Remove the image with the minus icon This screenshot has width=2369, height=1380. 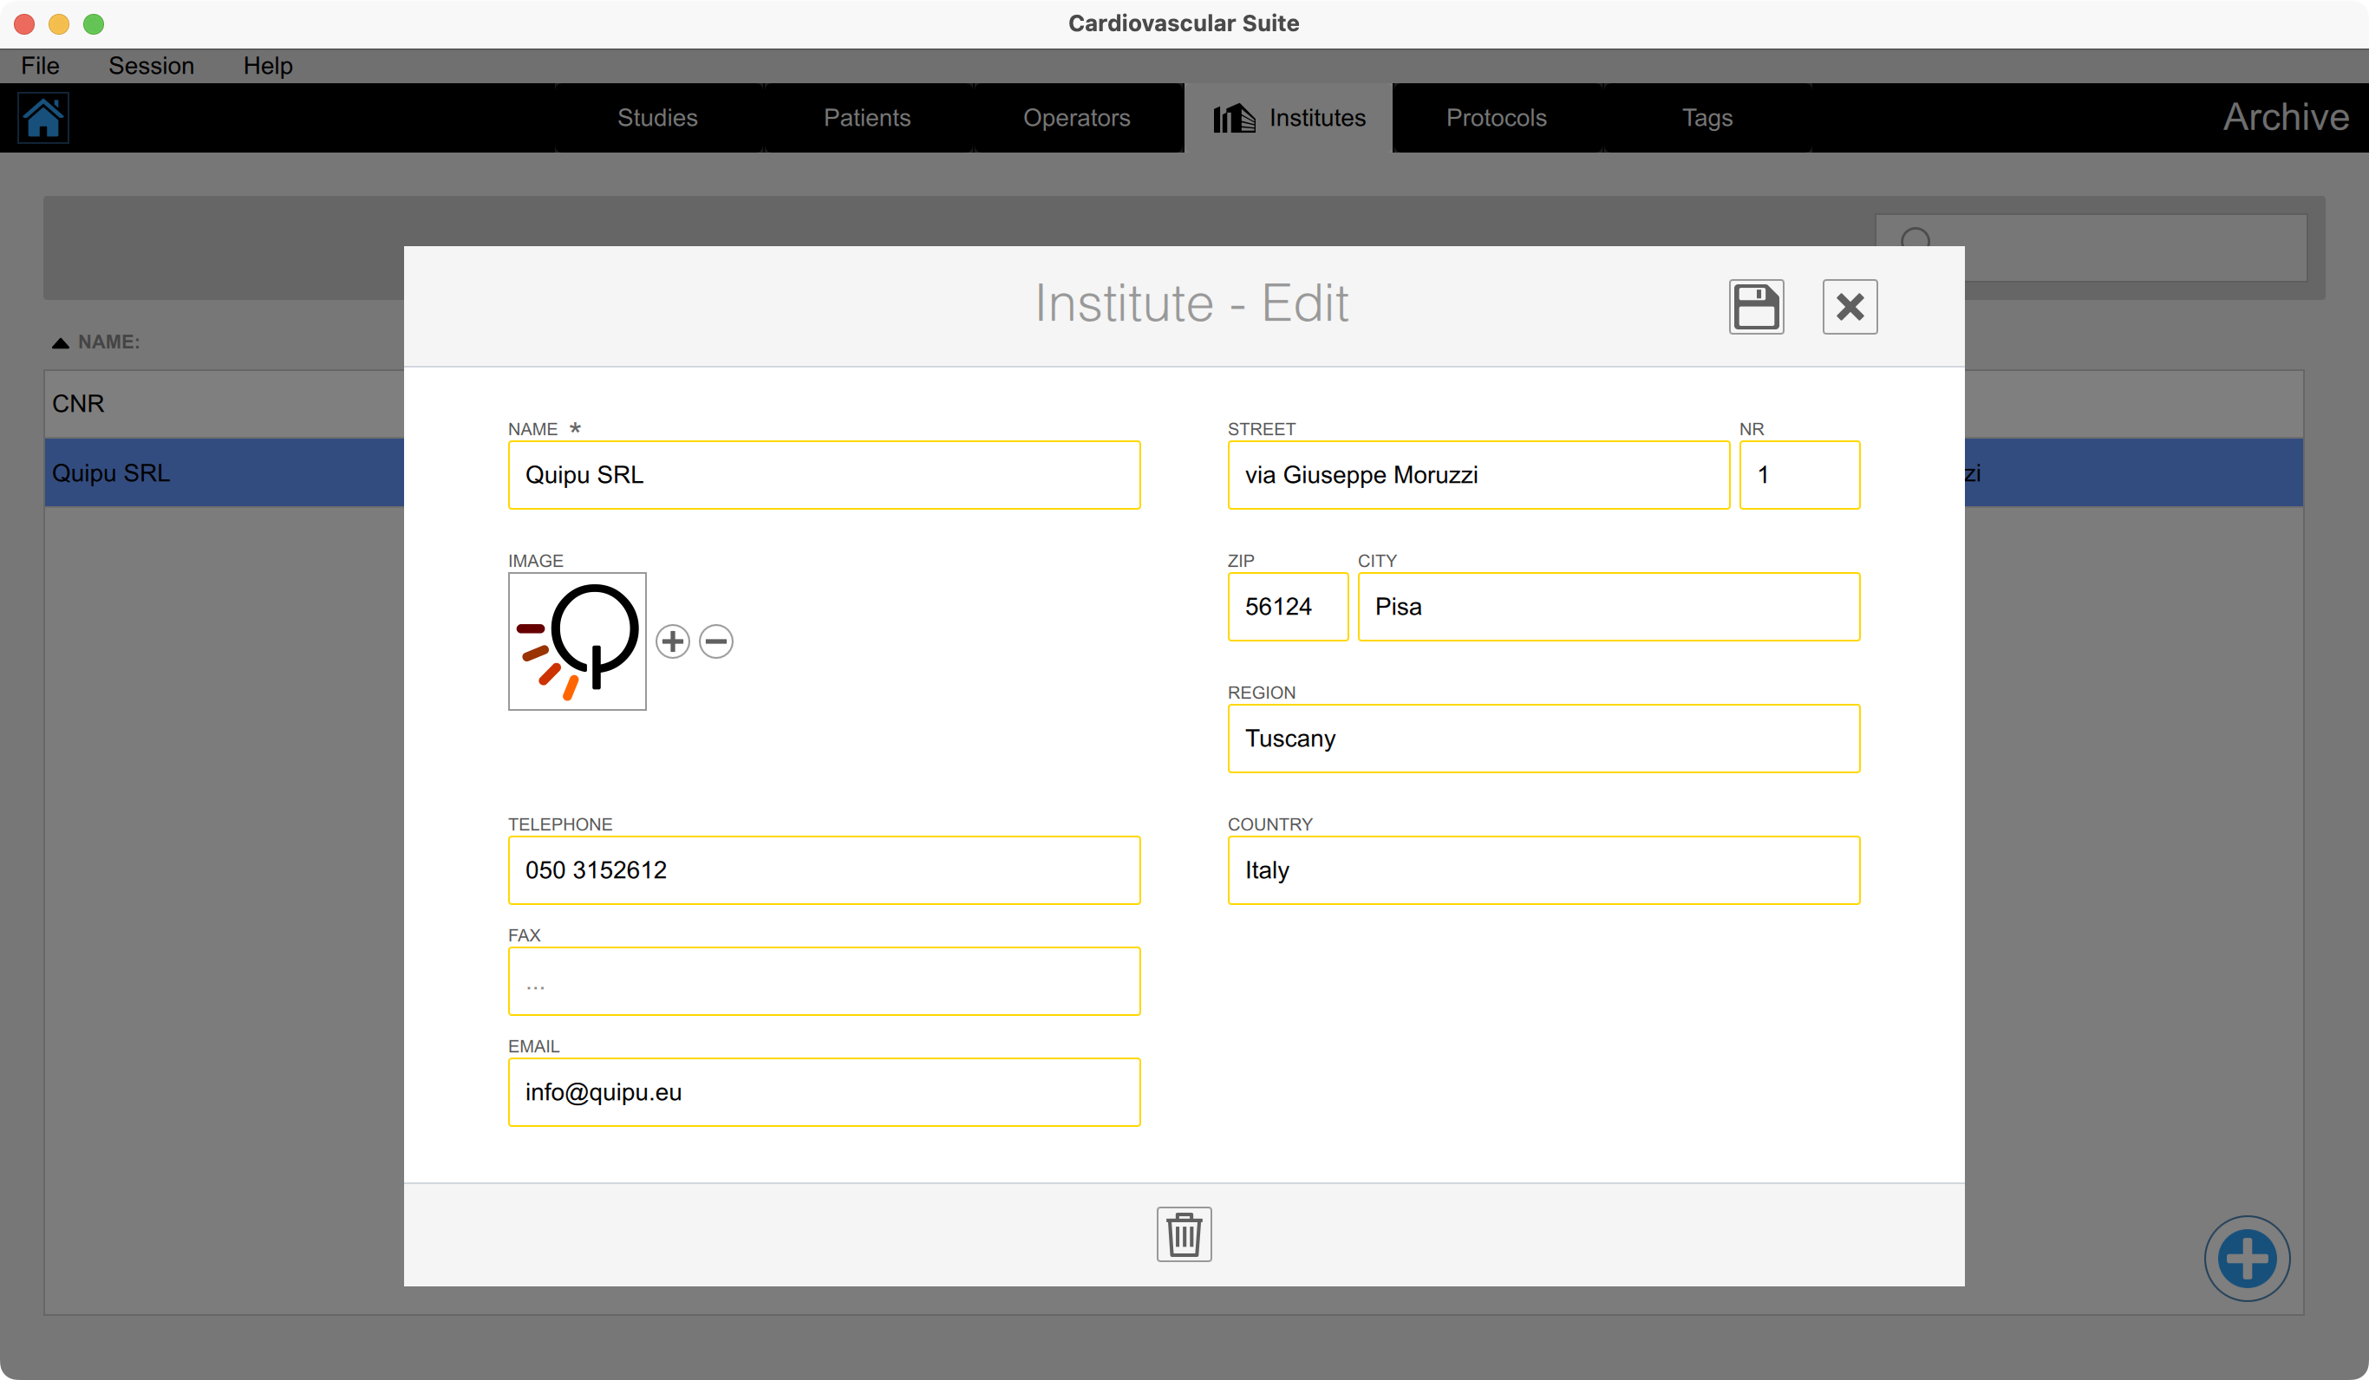coord(716,641)
